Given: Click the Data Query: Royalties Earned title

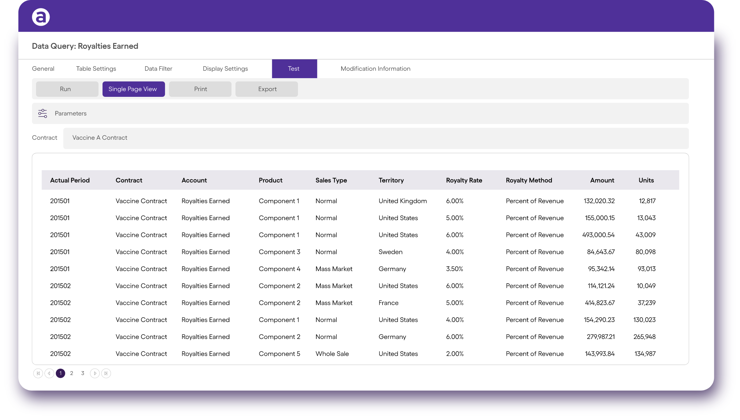Looking at the screenshot, I should pyautogui.click(x=85, y=46).
